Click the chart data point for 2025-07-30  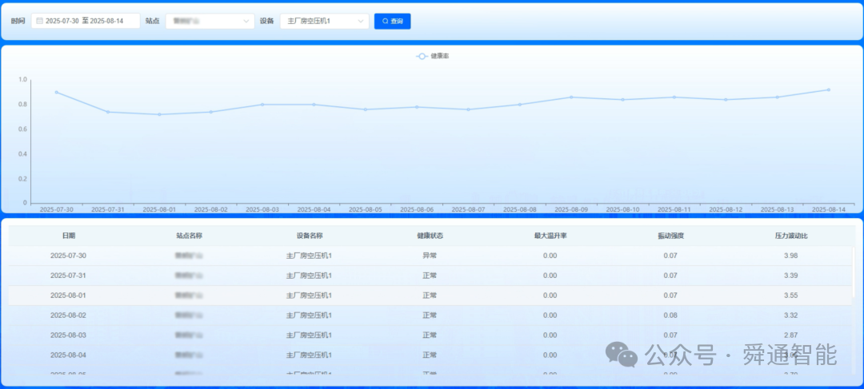coord(57,93)
